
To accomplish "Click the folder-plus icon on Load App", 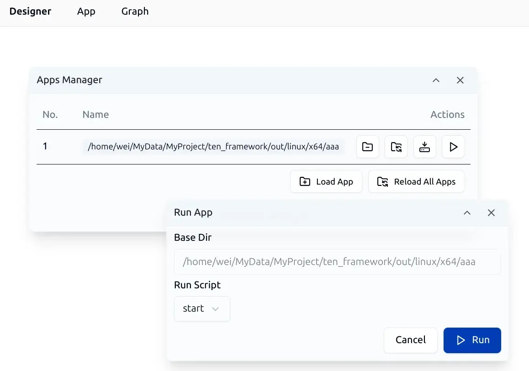I will (x=304, y=181).
